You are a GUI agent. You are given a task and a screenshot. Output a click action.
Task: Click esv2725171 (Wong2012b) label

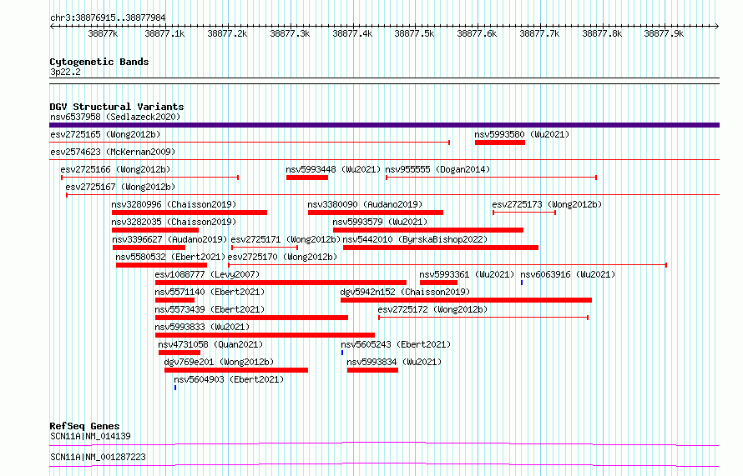point(286,239)
